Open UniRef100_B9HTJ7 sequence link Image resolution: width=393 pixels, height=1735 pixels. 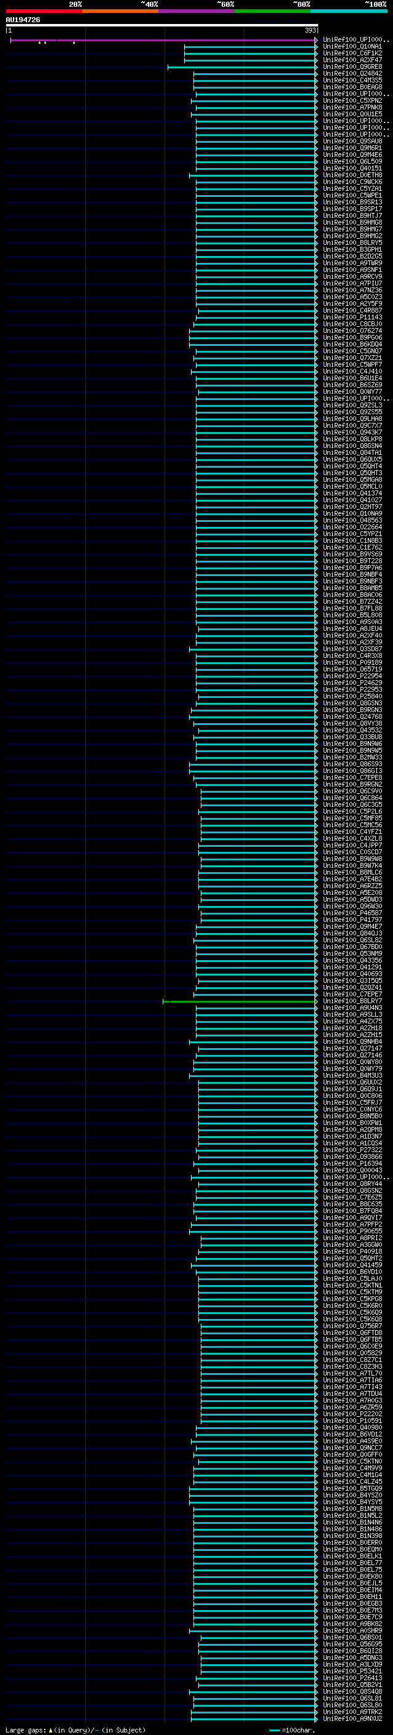pos(352,216)
